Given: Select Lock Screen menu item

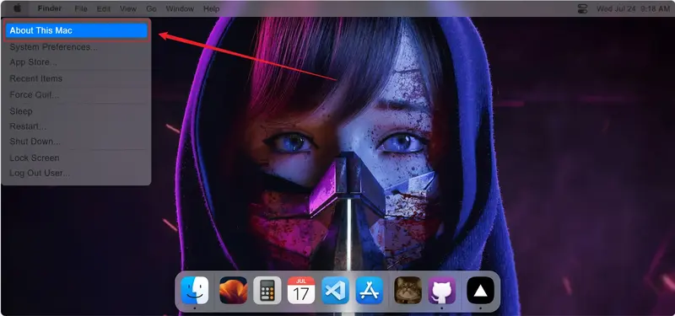Looking at the screenshot, I should (76, 158).
